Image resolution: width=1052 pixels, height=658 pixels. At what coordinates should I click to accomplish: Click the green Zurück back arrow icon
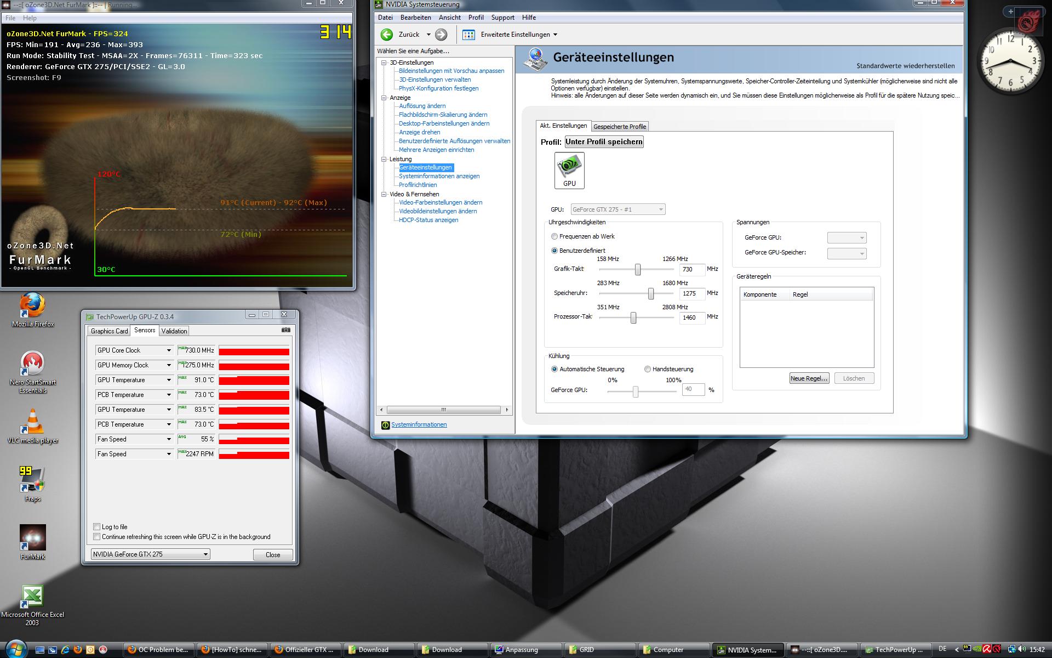click(x=387, y=35)
